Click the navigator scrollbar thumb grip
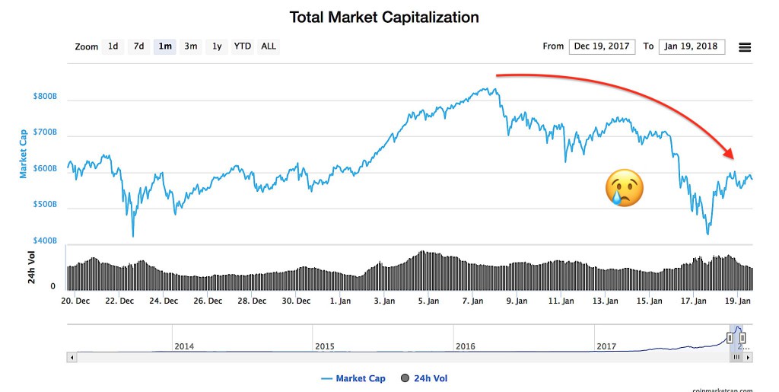779x392 pixels. pyautogui.click(x=736, y=357)
